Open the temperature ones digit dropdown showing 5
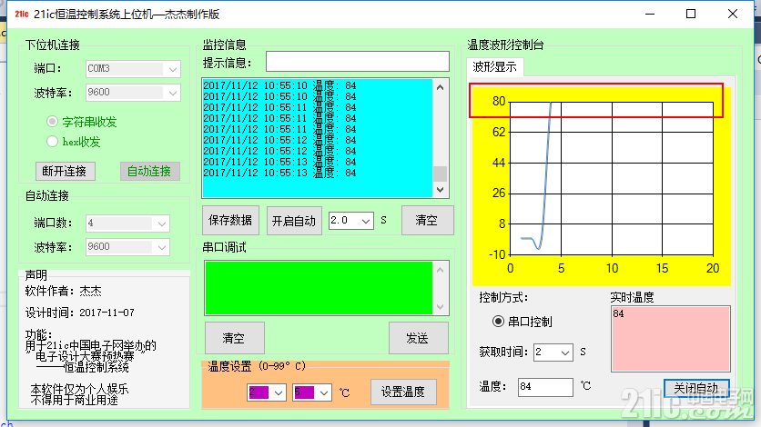Image resolution: width=761 pixels, height=427 pixels. (324, 392)
